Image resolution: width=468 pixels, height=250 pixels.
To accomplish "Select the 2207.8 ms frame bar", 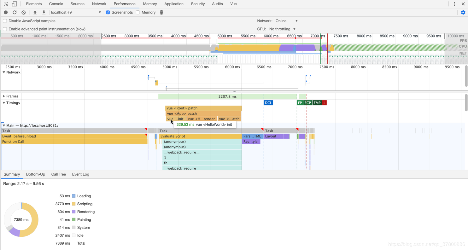I will (227, 96).
